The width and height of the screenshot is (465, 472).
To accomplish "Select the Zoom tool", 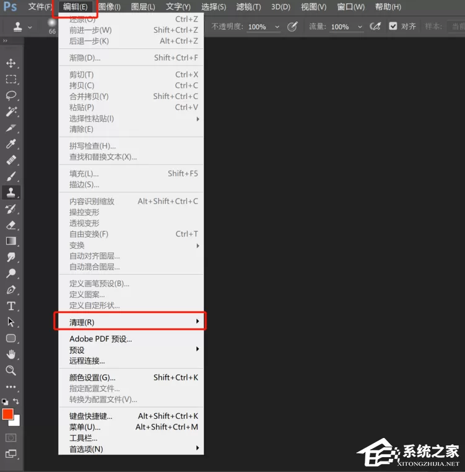I will point(11,371).
